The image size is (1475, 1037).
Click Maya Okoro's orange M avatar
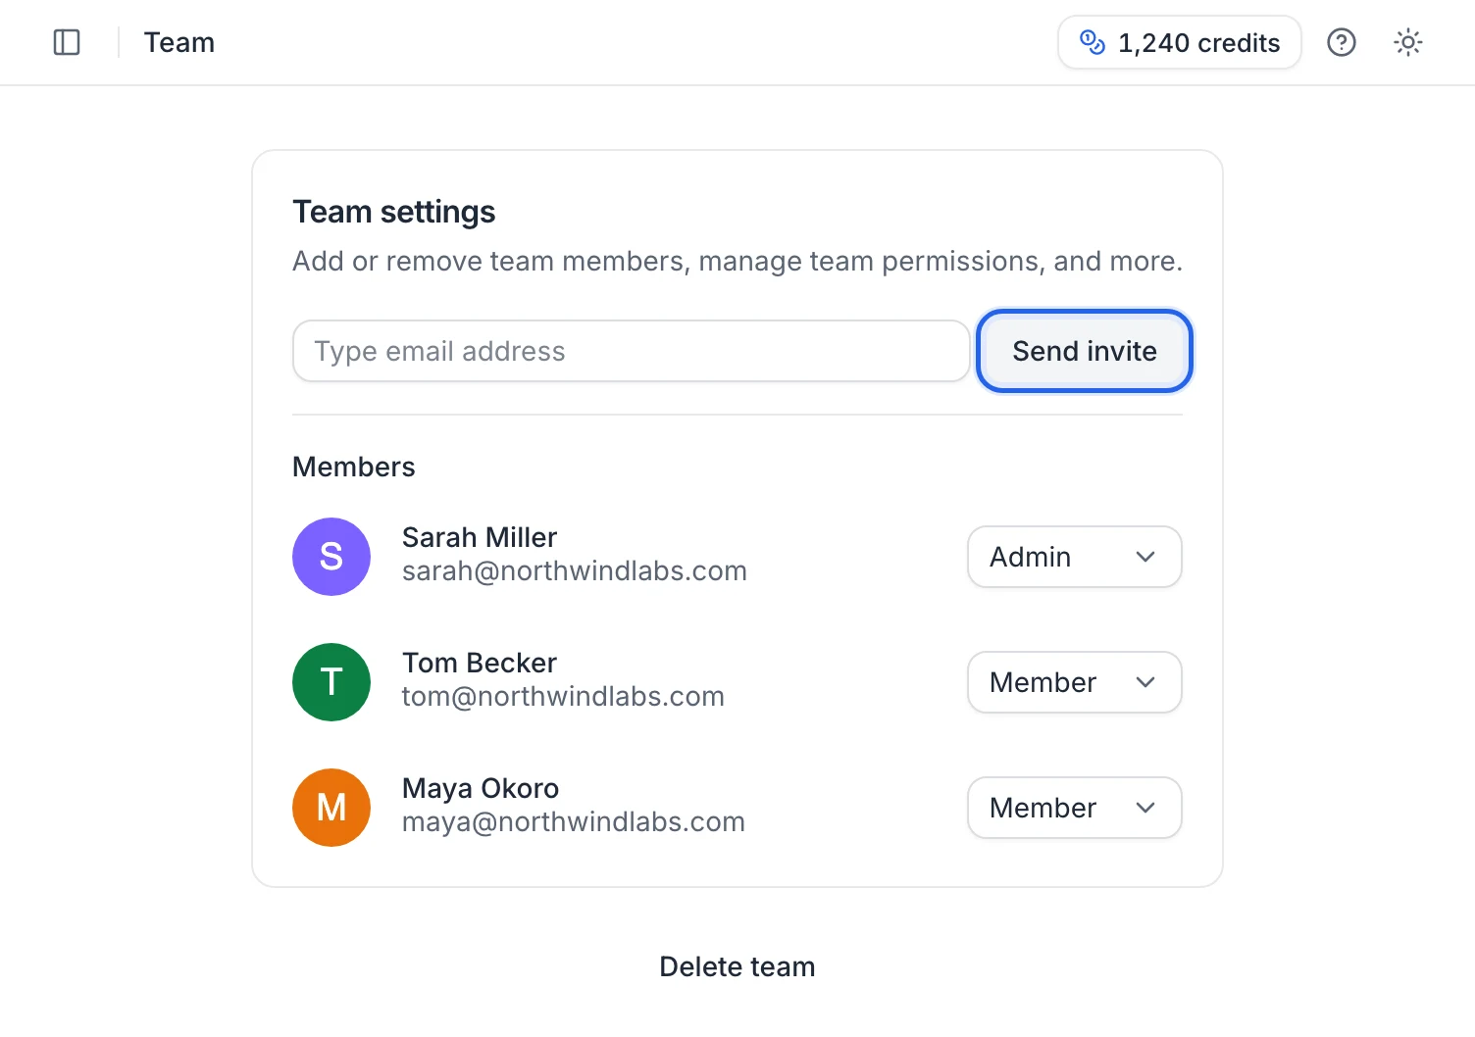[331, 808]
